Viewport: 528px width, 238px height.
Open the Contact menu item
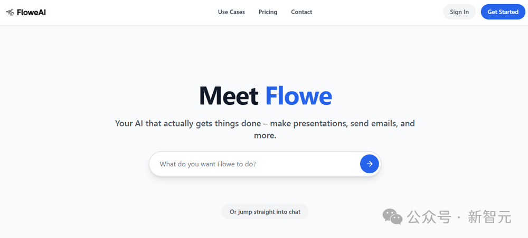point(301,12)
